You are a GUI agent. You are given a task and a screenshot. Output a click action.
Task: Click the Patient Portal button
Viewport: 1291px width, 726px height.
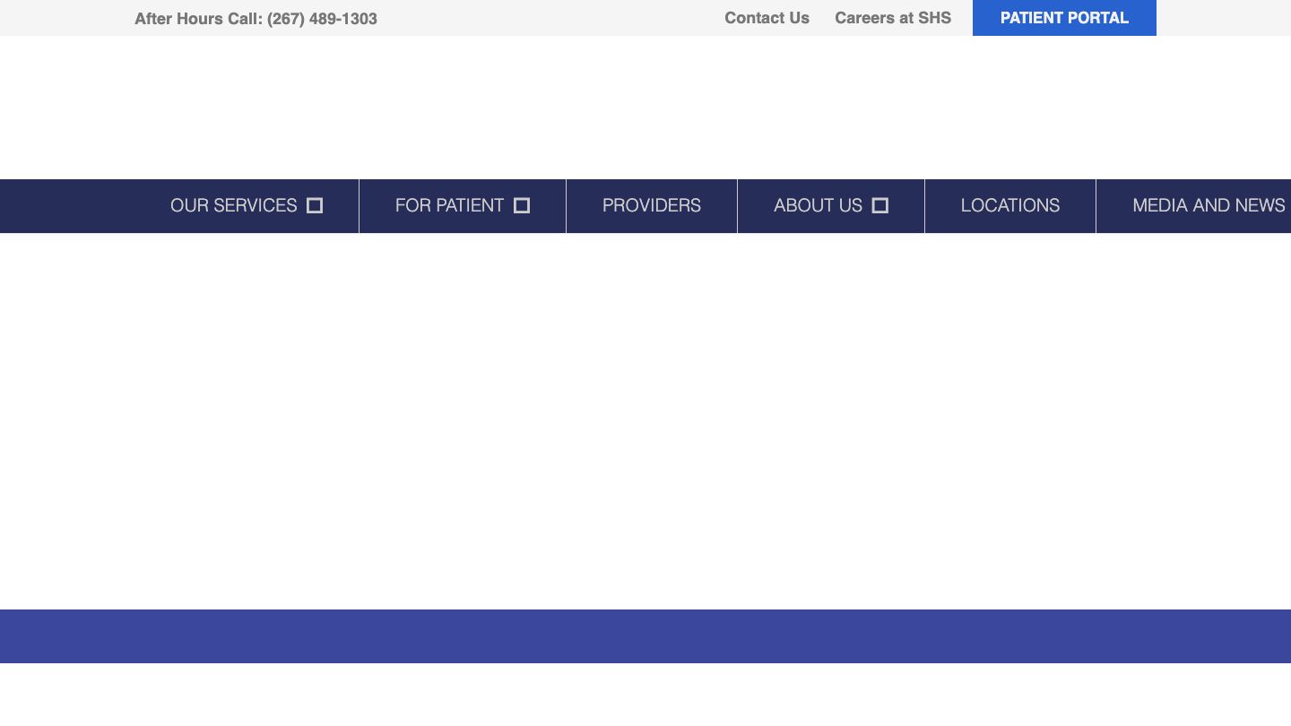coord(1064,18)
